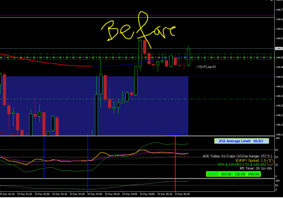
Task: Click the 19 Dec 02:15 time label
Action: click(x=7, y=194)
